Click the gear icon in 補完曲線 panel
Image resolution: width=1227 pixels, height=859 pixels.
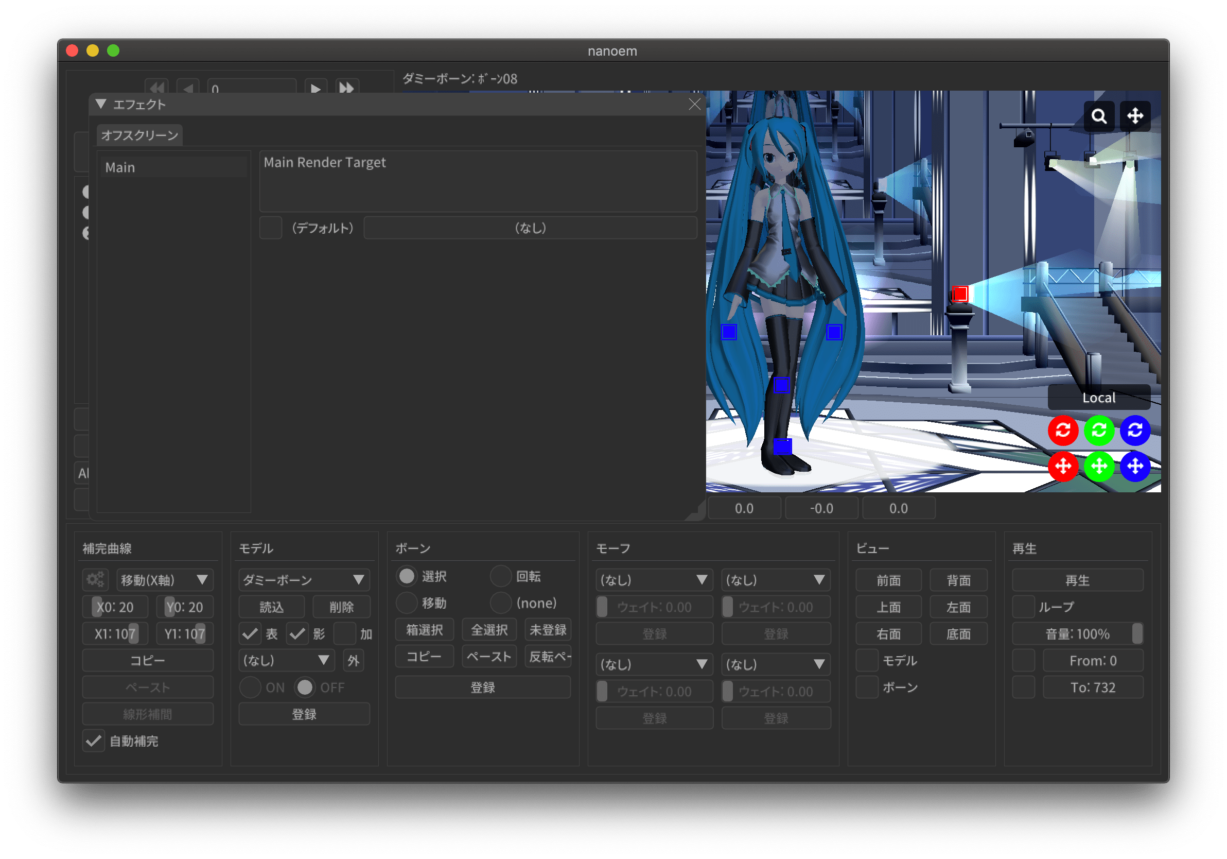95,580
